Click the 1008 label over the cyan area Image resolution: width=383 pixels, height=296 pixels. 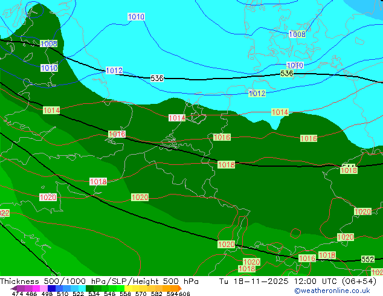(x=297, y=34)
